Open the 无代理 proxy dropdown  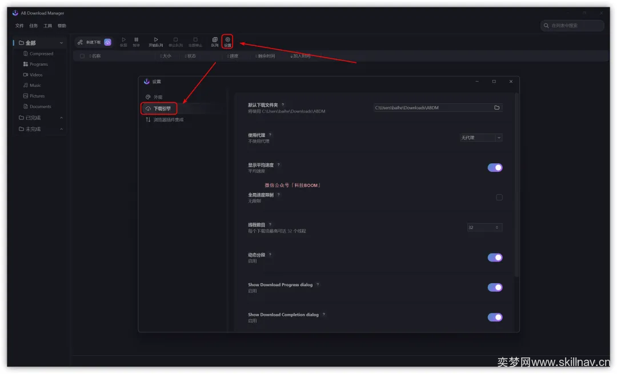(x=481, y=138)
